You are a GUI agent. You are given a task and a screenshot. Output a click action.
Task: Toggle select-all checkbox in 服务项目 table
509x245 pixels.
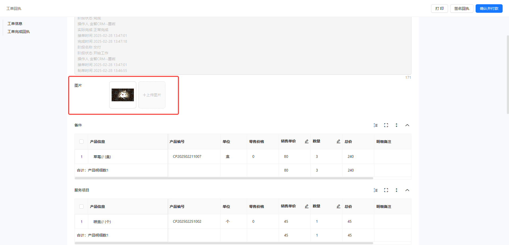tap(81, 207)
